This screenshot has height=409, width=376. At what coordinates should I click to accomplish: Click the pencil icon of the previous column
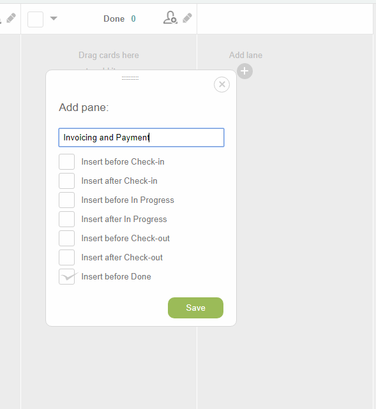click(11, 18)
